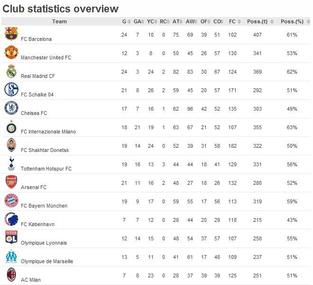Click the Chelsea FC badge icon
Image resolution: width=313 pixels, height=285 pixels.
point(11,108)
